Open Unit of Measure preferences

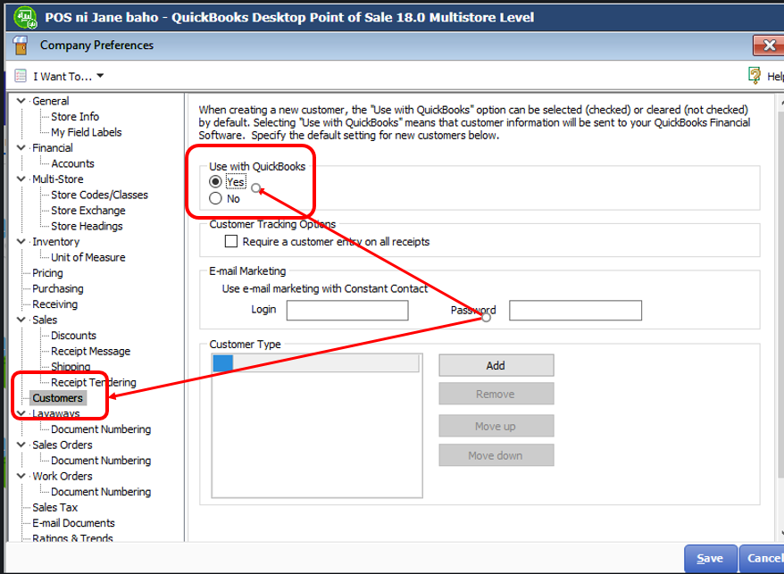tap(88, 257)
